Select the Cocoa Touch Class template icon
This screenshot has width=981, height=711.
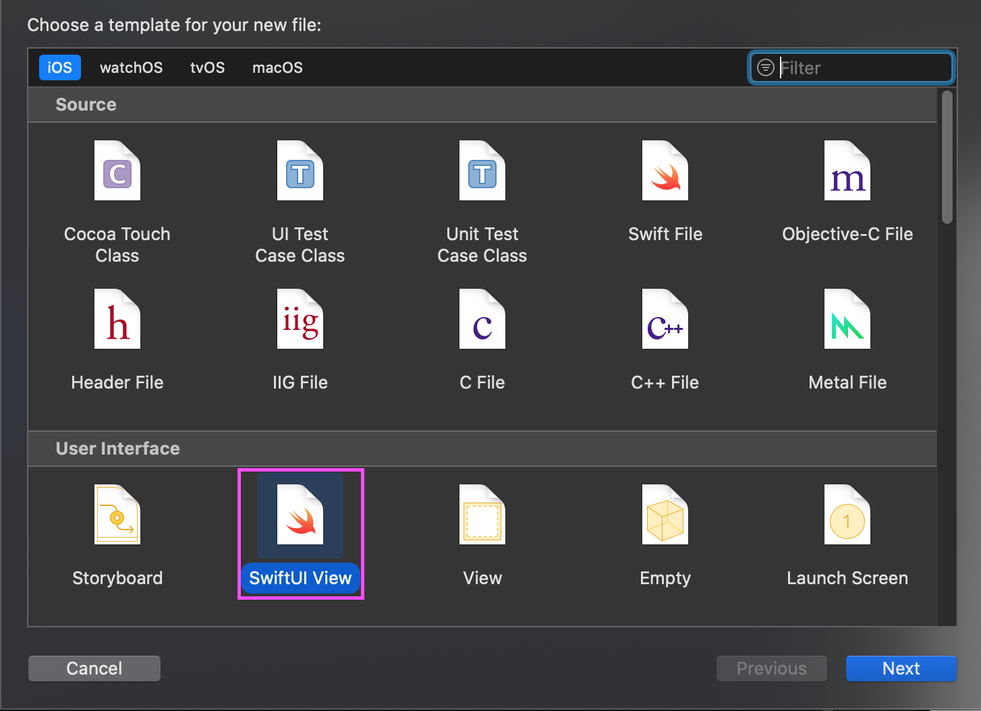coord(117,171)
